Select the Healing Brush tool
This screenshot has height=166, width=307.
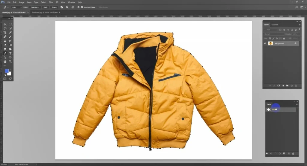tap(5, 37)
